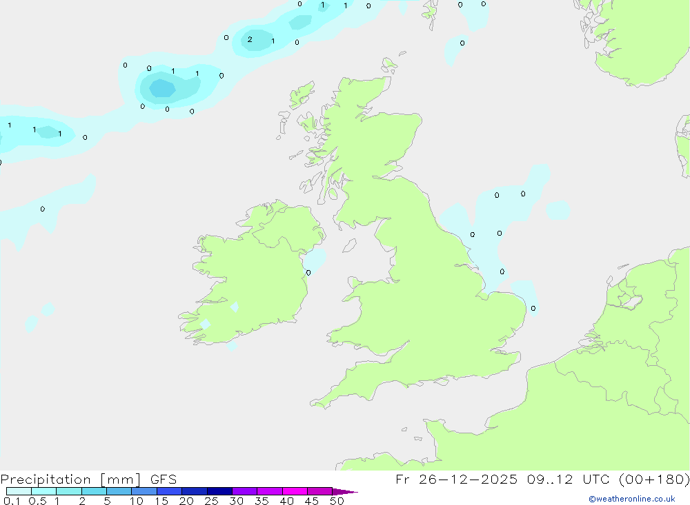Click the '45' legend scale label
Screen dimensions: 690x505
(312, 501)
